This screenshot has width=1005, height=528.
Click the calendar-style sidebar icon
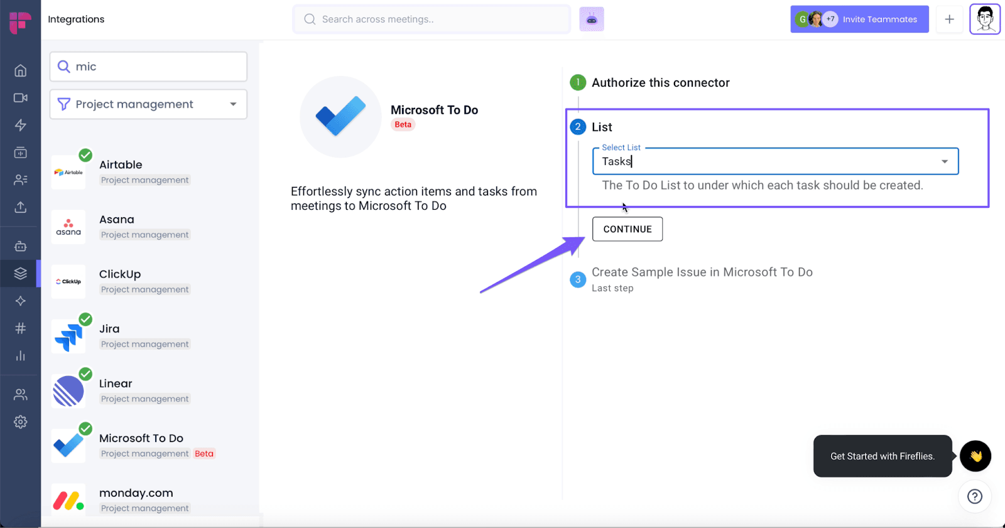pyautogui.click(x=21, y=153)
